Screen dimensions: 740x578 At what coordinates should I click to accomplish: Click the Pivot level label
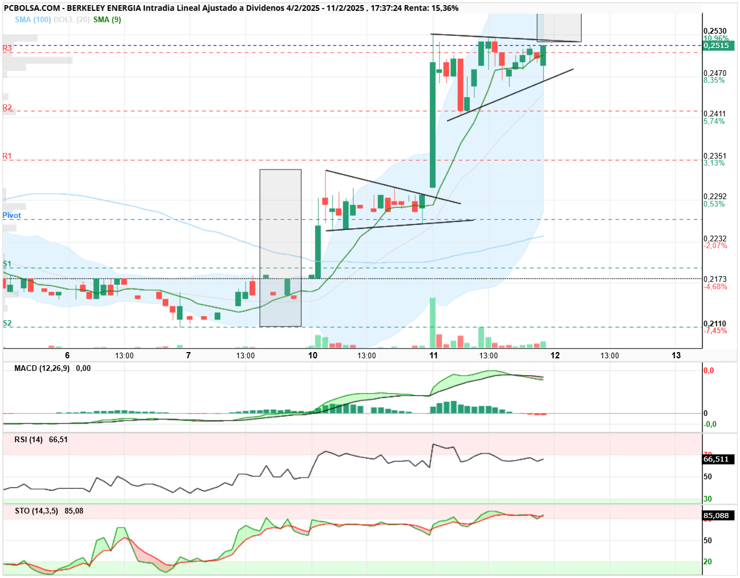click(x=11, y=215)
